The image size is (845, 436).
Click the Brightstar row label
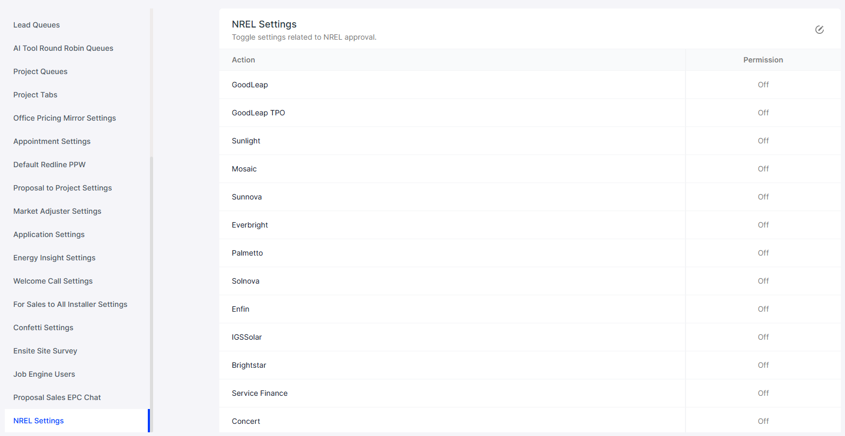pos(248,365)
